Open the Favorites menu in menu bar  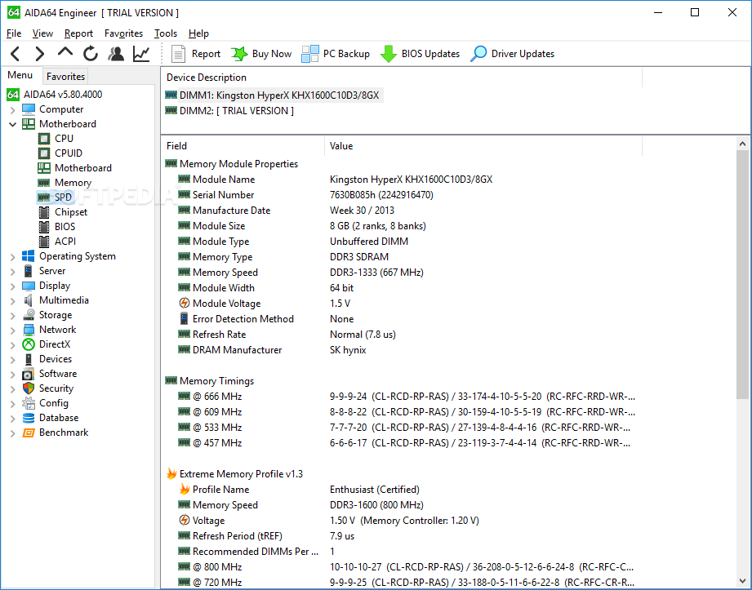(x=124, y=33)
